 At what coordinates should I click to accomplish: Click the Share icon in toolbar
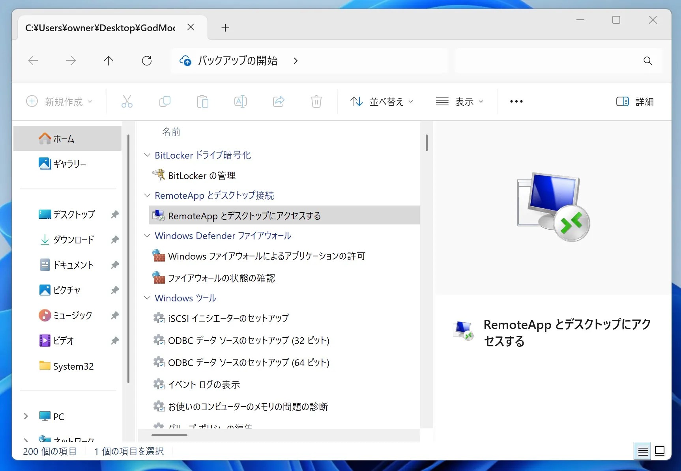click(x=279, y=102)
